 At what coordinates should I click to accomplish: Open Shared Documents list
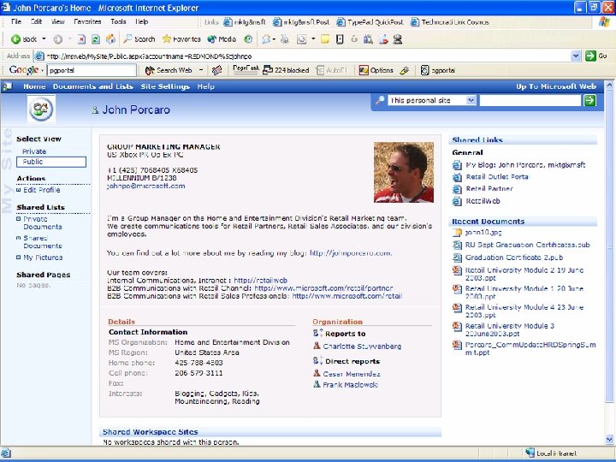(43, 242)
